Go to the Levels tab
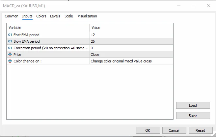Screen dimensions: 216x137 [x=55, y=16]
